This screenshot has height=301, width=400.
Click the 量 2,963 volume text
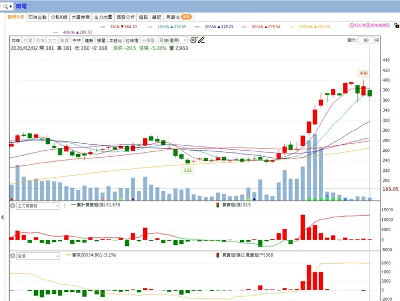178,48
